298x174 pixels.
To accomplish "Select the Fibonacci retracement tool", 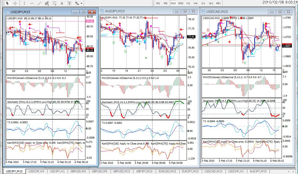I will (x=54, y=3).
